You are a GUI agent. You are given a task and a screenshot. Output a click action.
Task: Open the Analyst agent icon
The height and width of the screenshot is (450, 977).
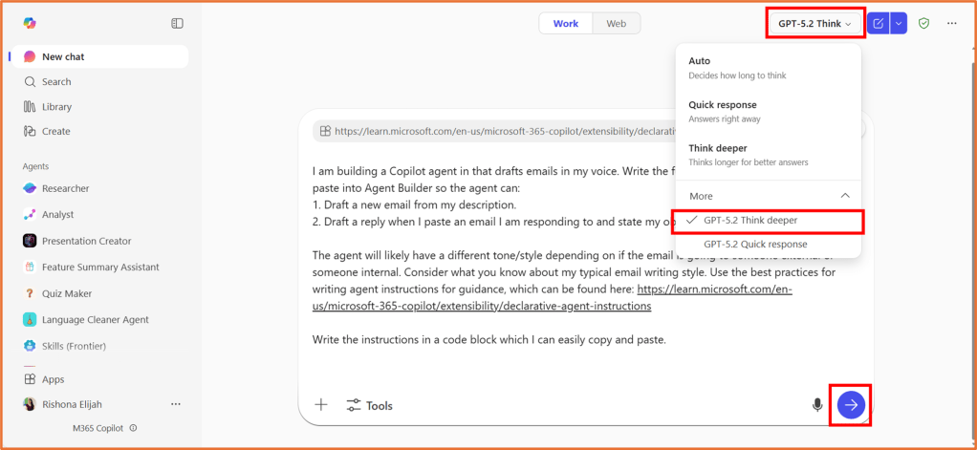coord(30,214)
